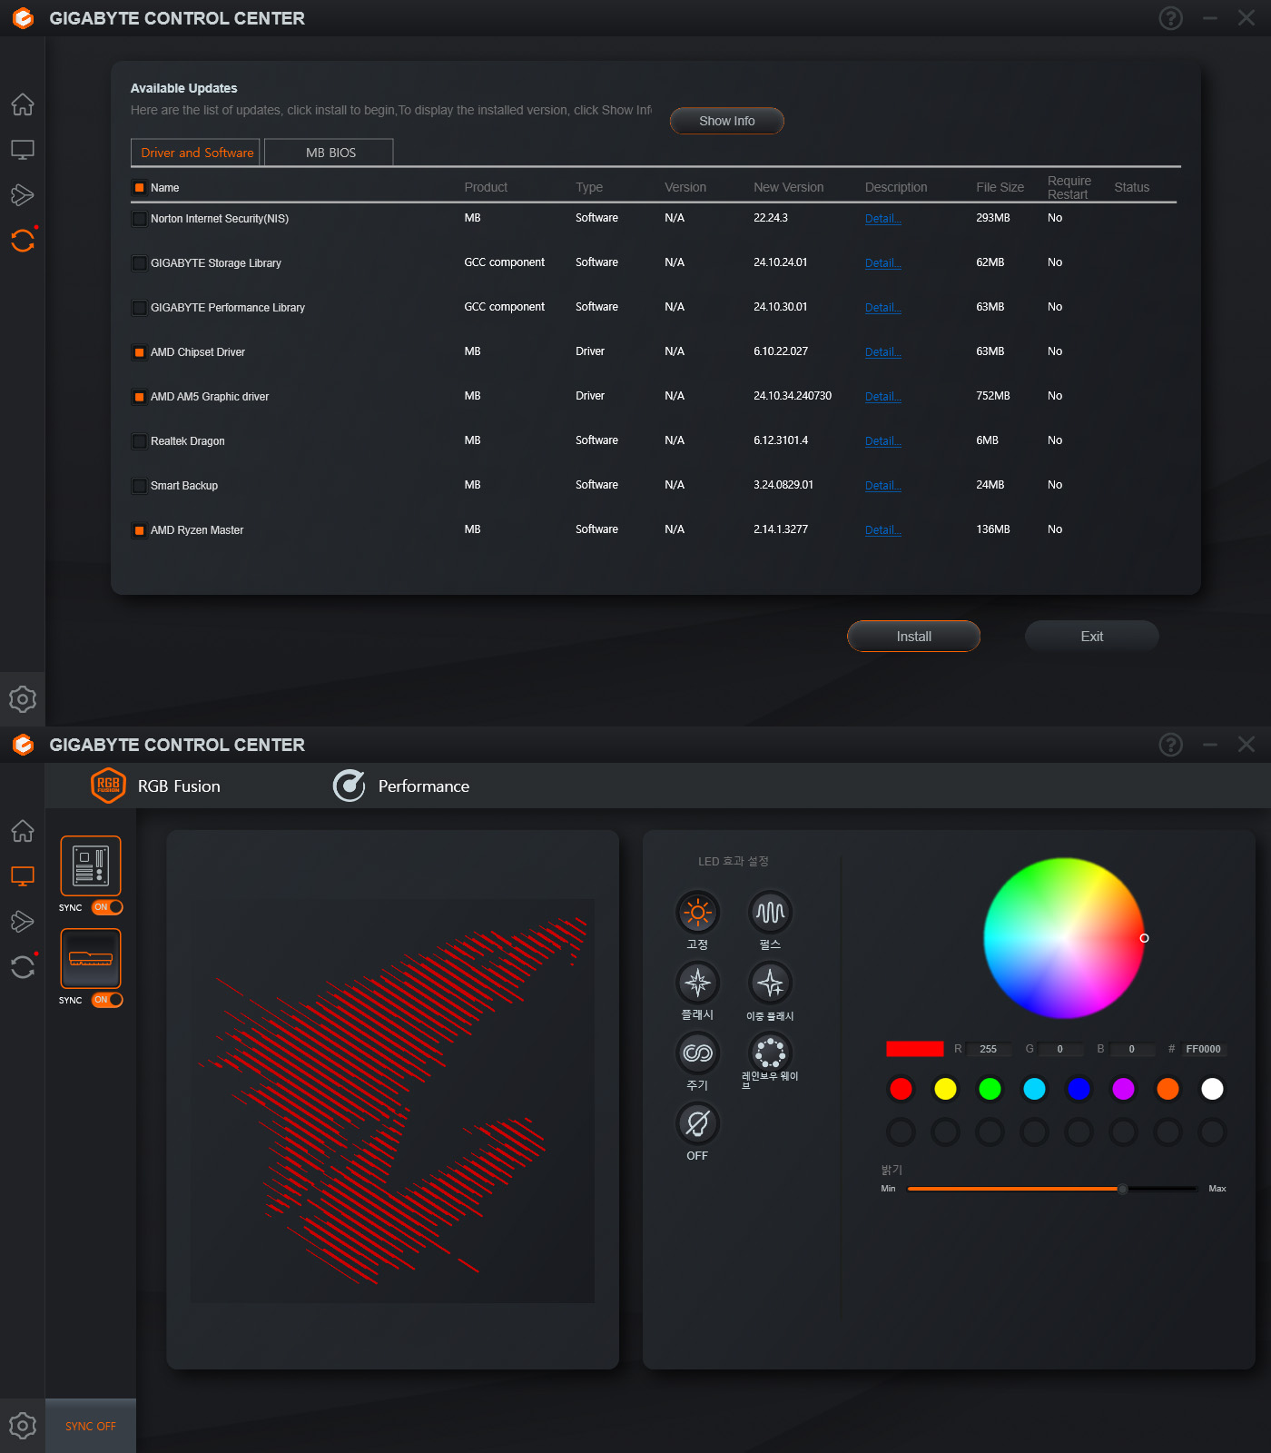Select the 플래시 flash LED effect
This screenshot has width=1271, height=1453.
[x=697, y=983]
